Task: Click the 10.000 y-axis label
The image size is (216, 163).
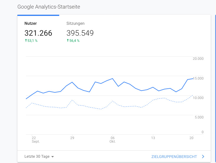Action: tap(198, 98)
